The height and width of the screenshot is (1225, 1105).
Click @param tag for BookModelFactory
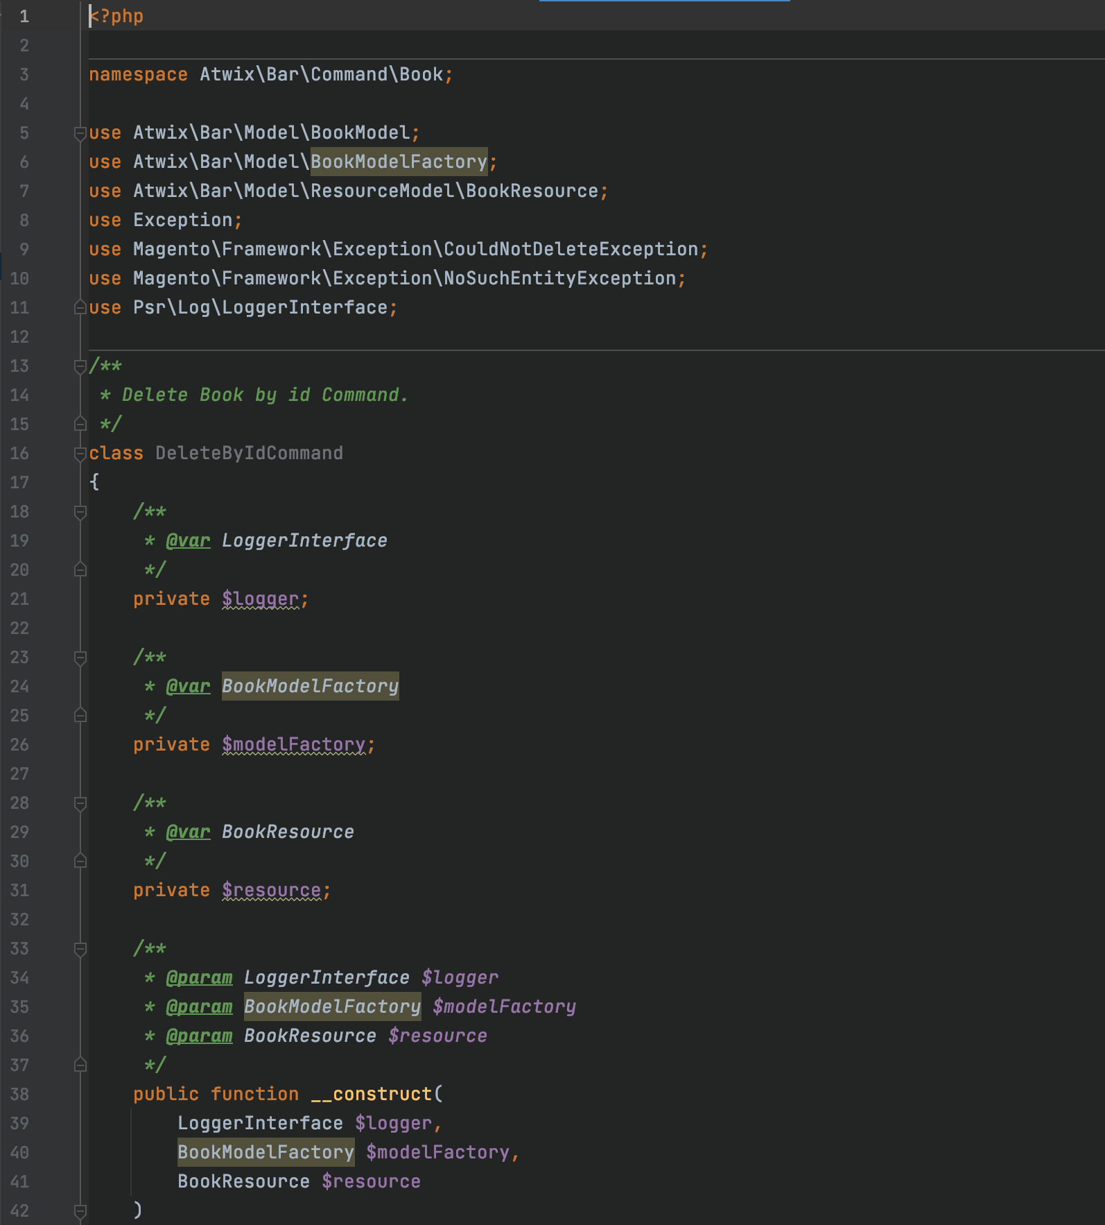(x=199, y=1006)
